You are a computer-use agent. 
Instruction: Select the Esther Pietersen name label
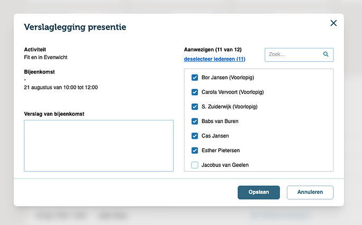click(221, 151)
